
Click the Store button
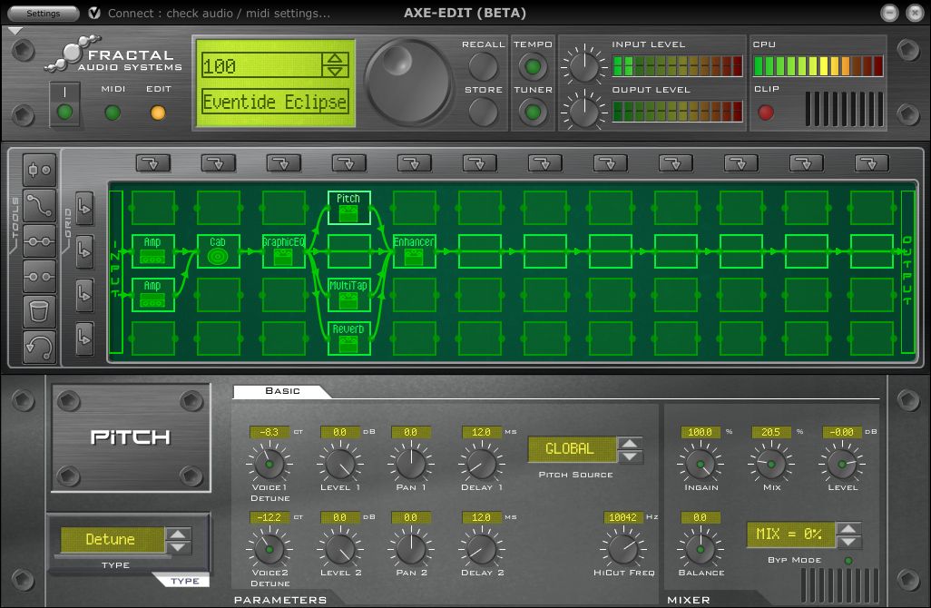[483, 112]
